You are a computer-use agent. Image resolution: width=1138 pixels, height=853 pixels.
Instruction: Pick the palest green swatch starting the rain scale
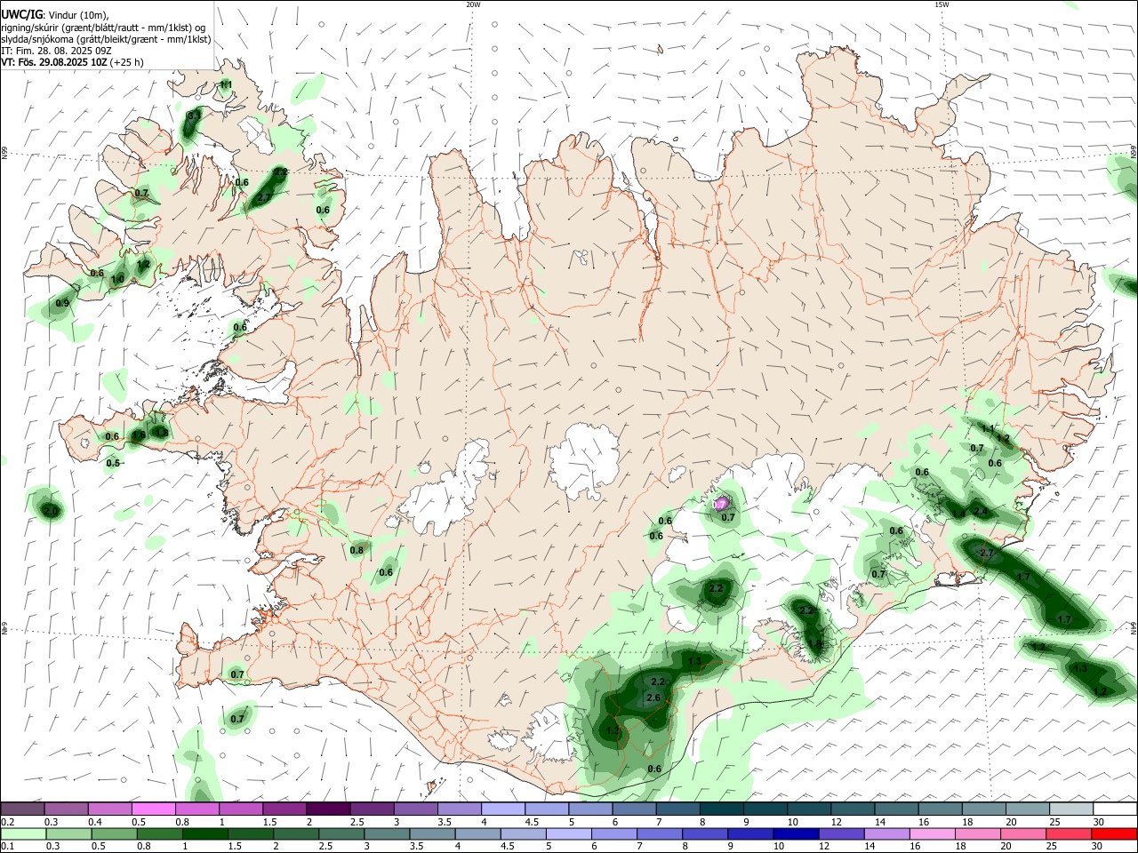[x=22, y=834]
